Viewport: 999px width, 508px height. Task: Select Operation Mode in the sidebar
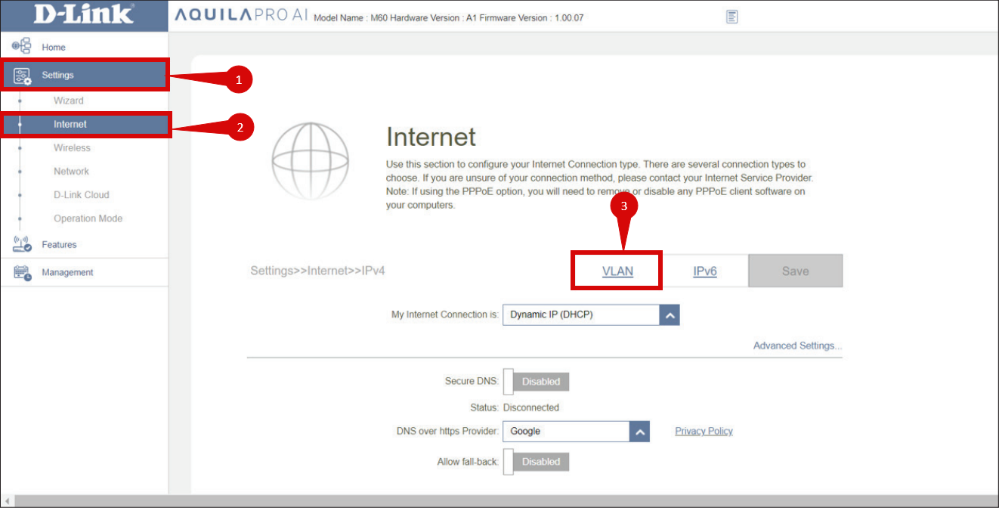(88, 218)
